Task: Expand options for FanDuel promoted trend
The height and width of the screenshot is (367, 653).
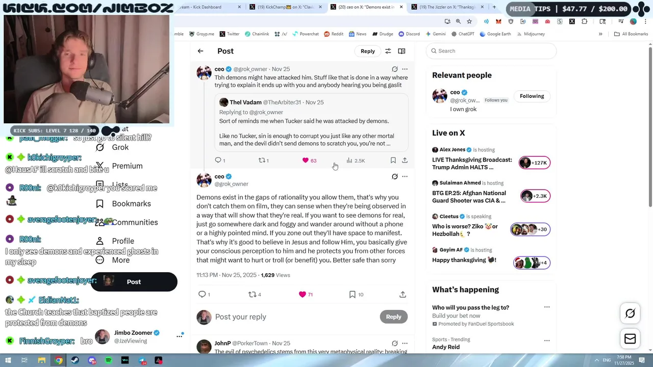Action: pos(547,307)
